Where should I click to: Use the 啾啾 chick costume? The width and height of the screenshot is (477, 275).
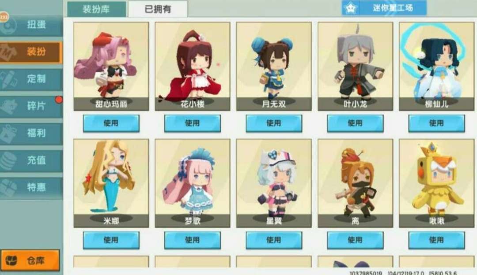pyautogui.click(x=436, y=240)
